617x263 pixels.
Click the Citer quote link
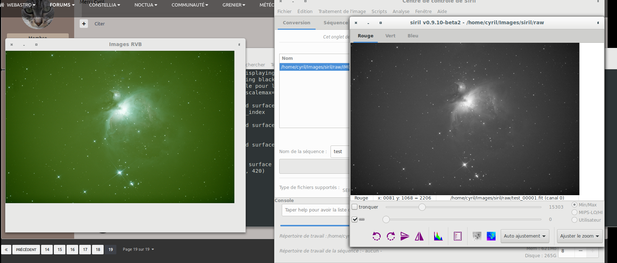tap(100, 24)
